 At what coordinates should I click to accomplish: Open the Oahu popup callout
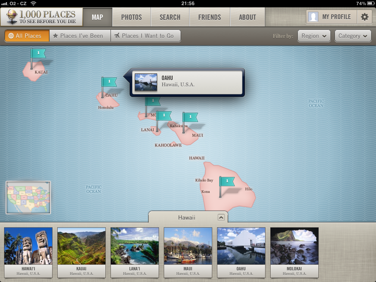(x=187, y=83)
